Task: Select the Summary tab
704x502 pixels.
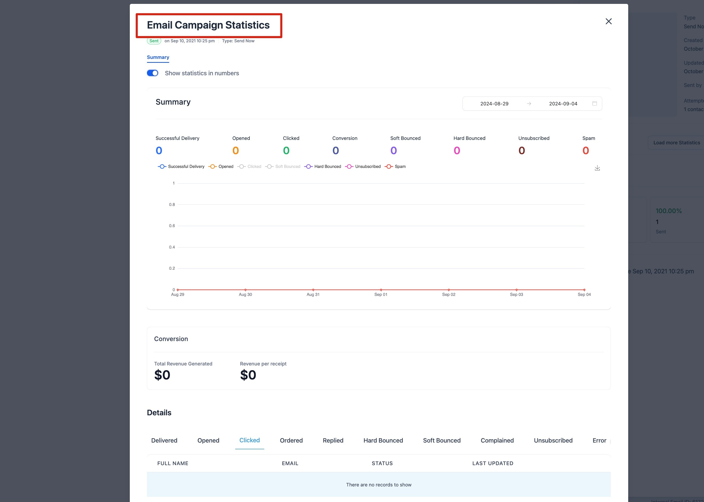Action: [158, 58]
